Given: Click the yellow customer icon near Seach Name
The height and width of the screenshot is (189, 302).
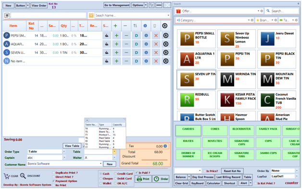Looking at the screenshot, I should pyautogui.click(x=91, y=15).
